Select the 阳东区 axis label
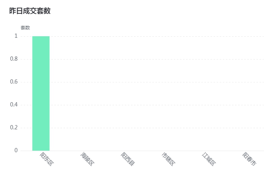 (47, 159)
